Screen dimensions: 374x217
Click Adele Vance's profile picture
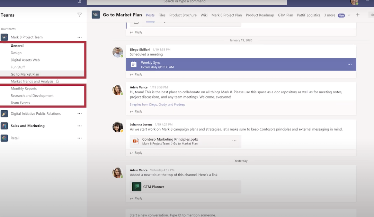(118, 90)
